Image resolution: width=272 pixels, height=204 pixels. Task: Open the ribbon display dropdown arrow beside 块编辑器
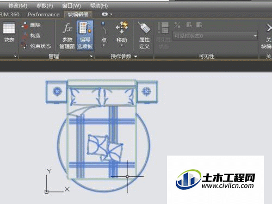[x=111, y=14]
